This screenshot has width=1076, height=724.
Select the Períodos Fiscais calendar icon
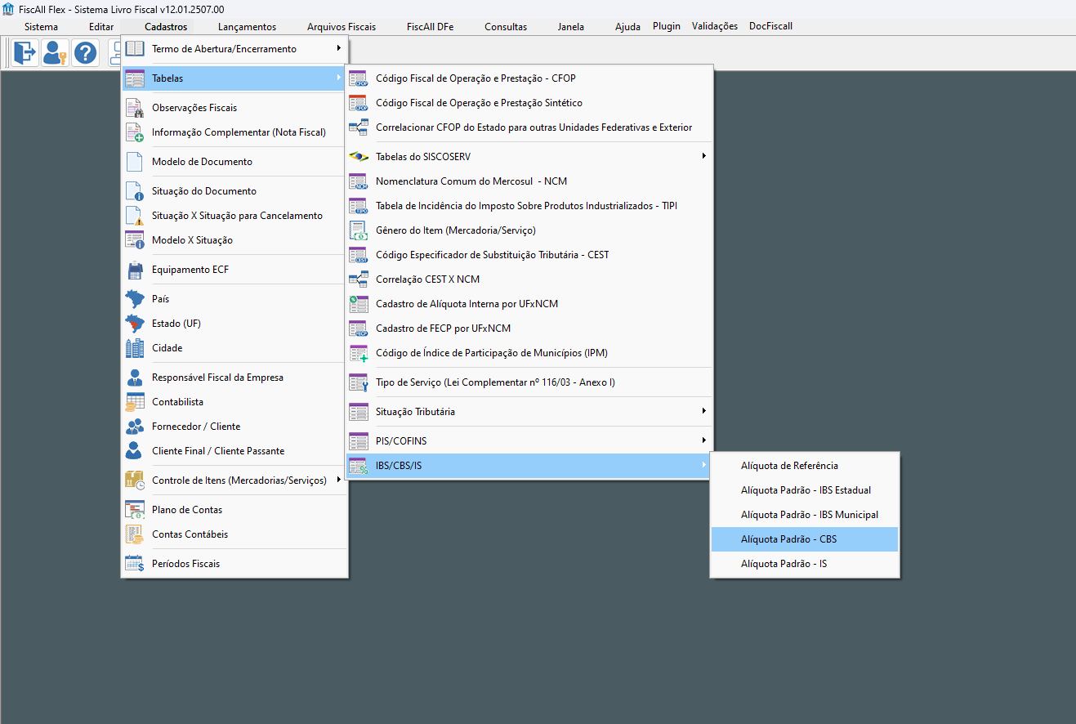(x=135, y=564)
